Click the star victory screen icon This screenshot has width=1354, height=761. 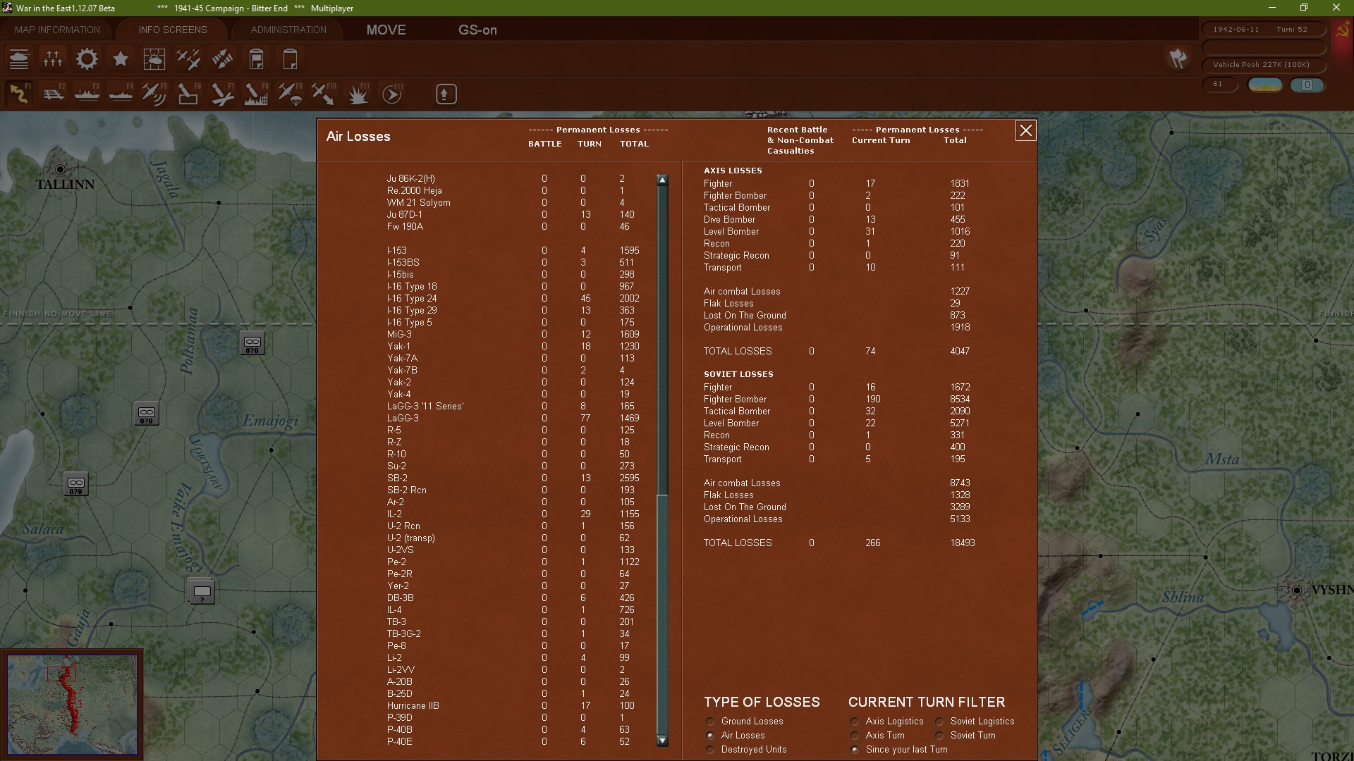(121, 59)
